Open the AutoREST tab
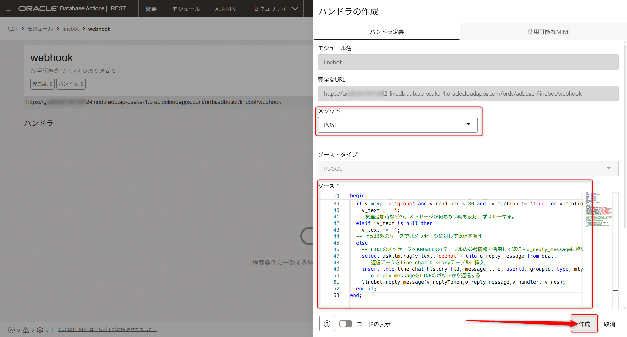The width and height of the screenshot is (627, 337). pos(227,8)
